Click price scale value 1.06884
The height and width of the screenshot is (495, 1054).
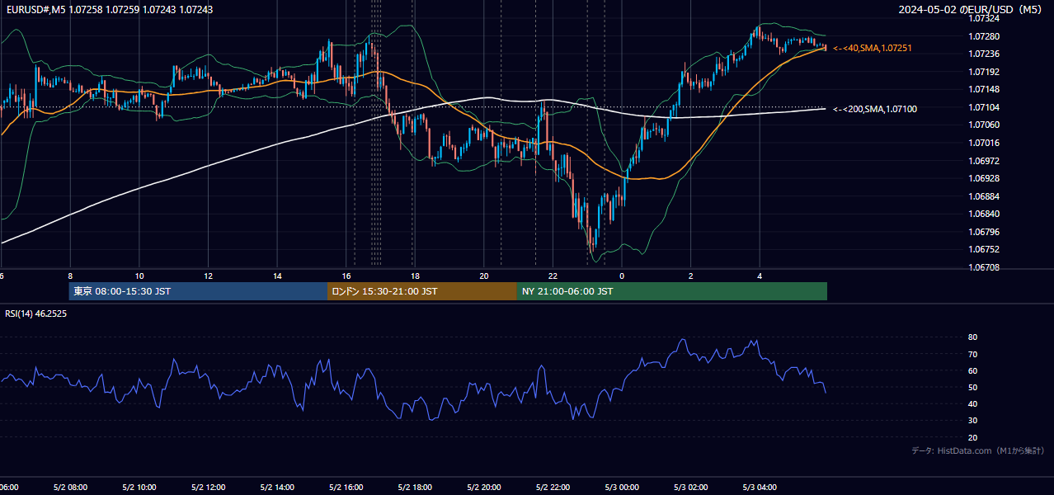[985, 196]
